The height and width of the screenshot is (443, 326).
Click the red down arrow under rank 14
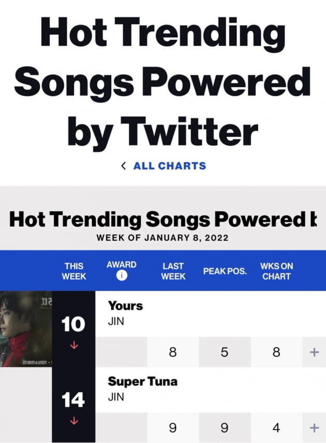click(x=74, y=421)
